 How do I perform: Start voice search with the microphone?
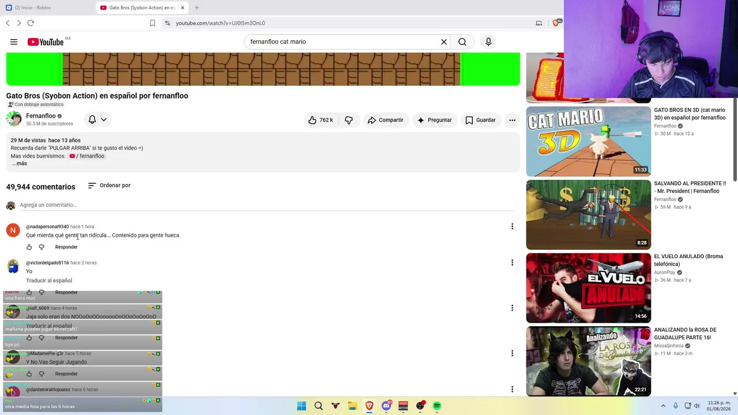[x=488, y=41]
